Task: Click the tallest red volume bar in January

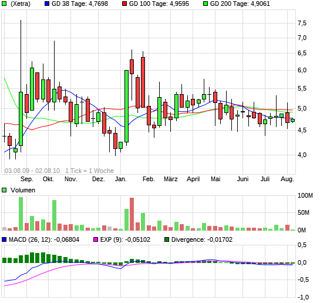Action: click(x=132, y=214)
